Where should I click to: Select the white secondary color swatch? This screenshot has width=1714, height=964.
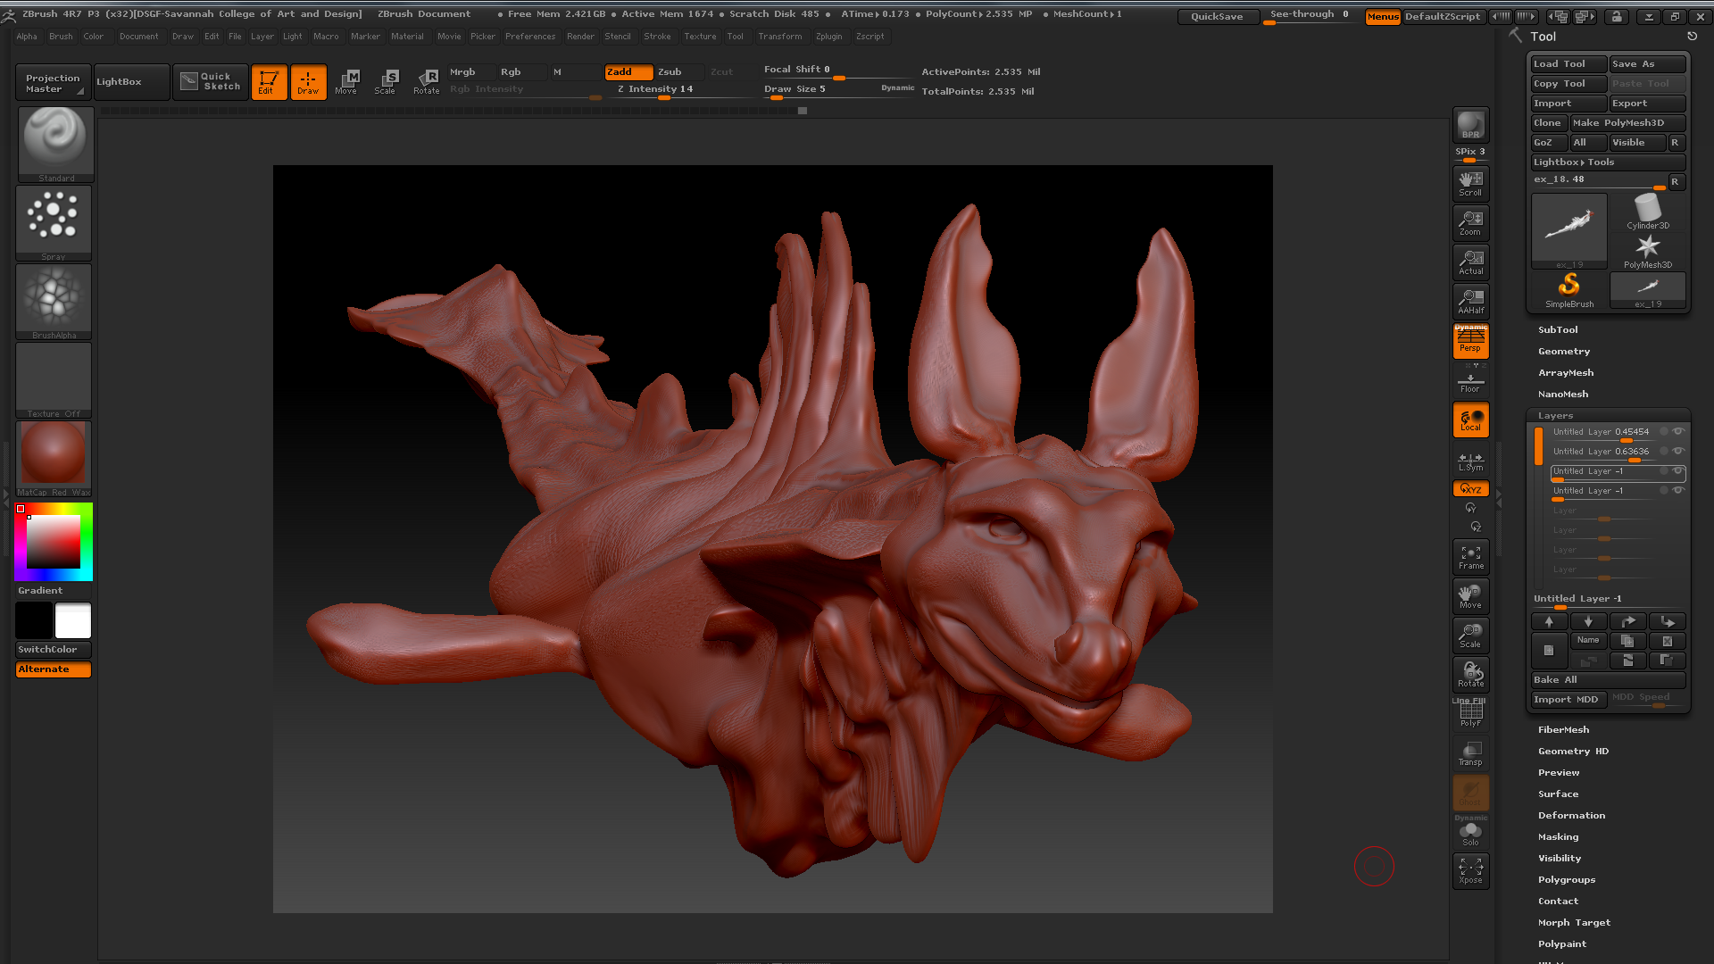tap(73, 620)
